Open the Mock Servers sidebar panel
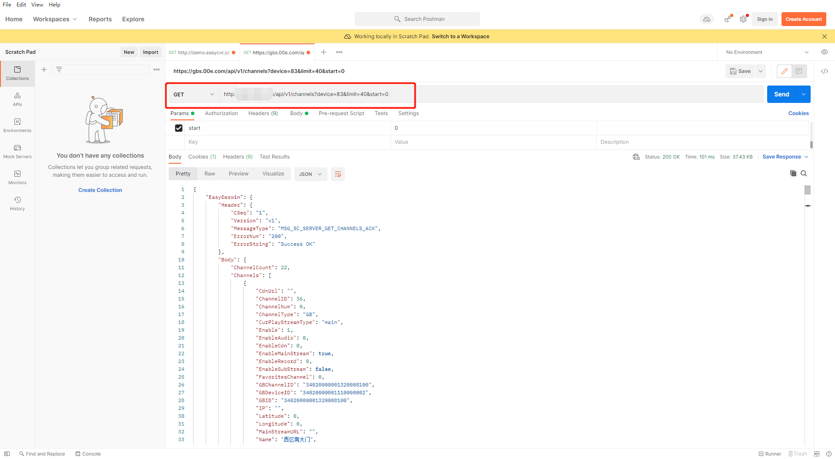Viewport: 835px width, 459px height. [x=17, y=152]
